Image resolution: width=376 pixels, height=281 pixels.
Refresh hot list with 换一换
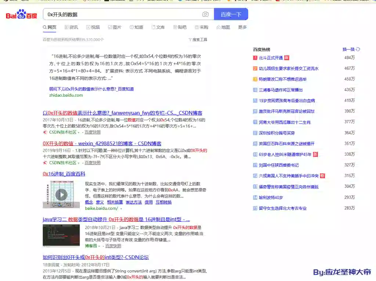click(351, 49)
